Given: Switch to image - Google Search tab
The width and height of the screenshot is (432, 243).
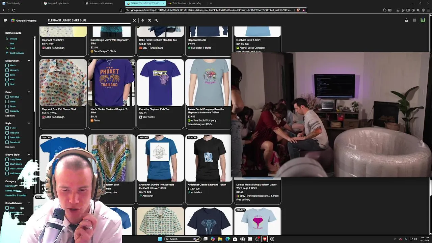Looking at the screenshot, I should 62,3.
